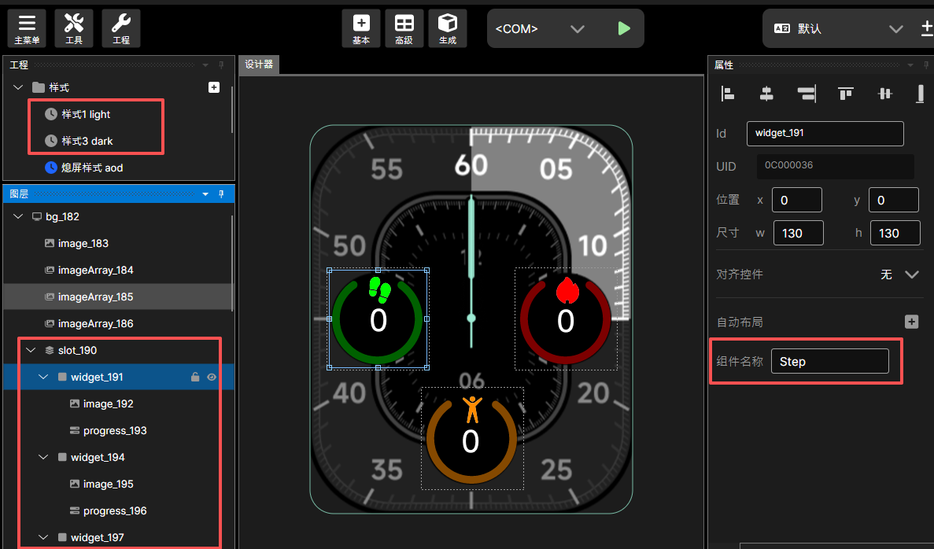Click the 工具 tools icon
The width and height of the screenshot is (934, 549).
point(74,28)
